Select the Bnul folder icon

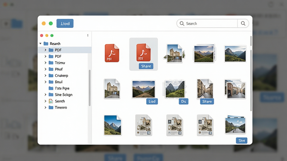pos(51,82)
